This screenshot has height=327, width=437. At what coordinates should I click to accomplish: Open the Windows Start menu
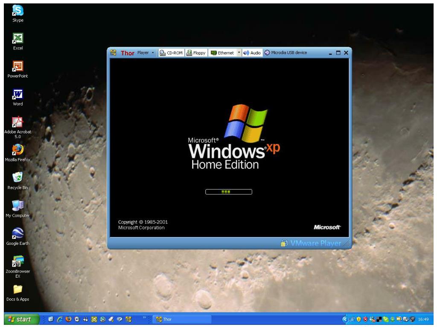[x=21, y=319]
